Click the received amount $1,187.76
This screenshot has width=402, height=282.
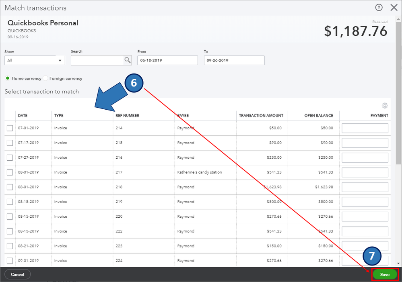[x=356, y=31]
